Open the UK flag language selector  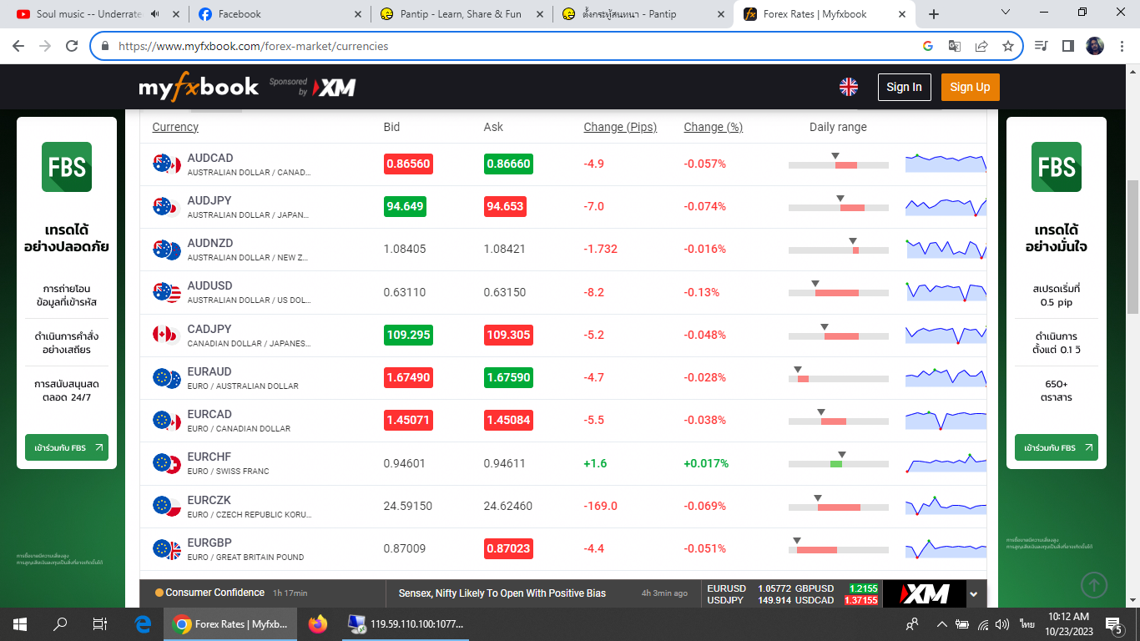[x=849, y=87]
